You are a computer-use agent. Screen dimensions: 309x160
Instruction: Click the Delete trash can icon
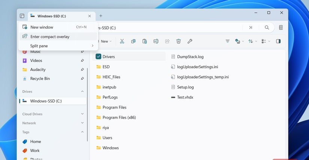pos(179,41)
